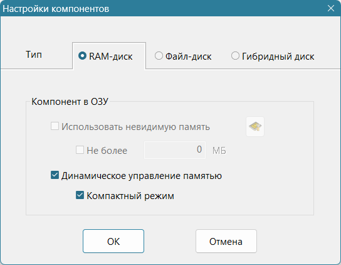Uncheck Динамическое управление памятью
Image resolution: width=341 pixels, height=265 pixels.
55,175
